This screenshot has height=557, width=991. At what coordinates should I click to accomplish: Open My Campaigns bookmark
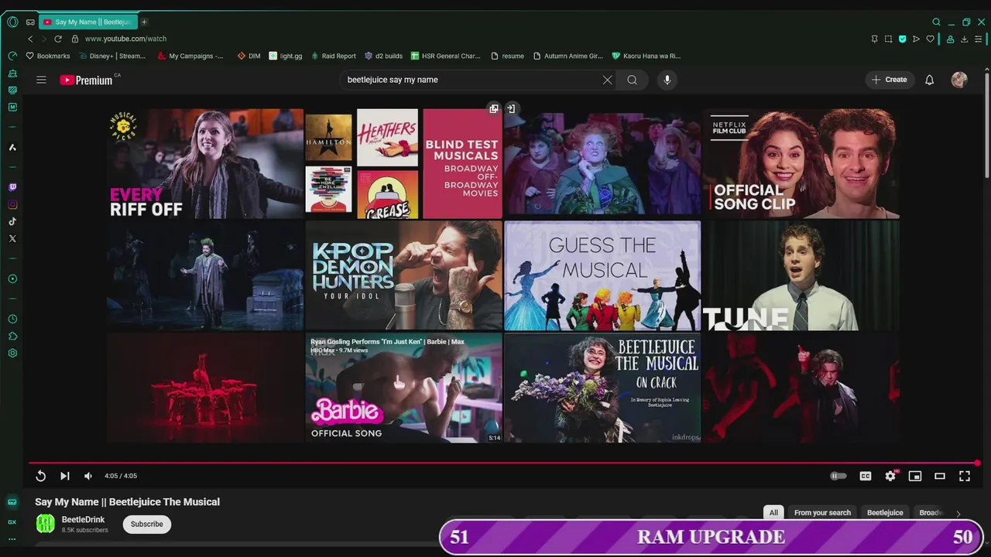pos(190,56)
